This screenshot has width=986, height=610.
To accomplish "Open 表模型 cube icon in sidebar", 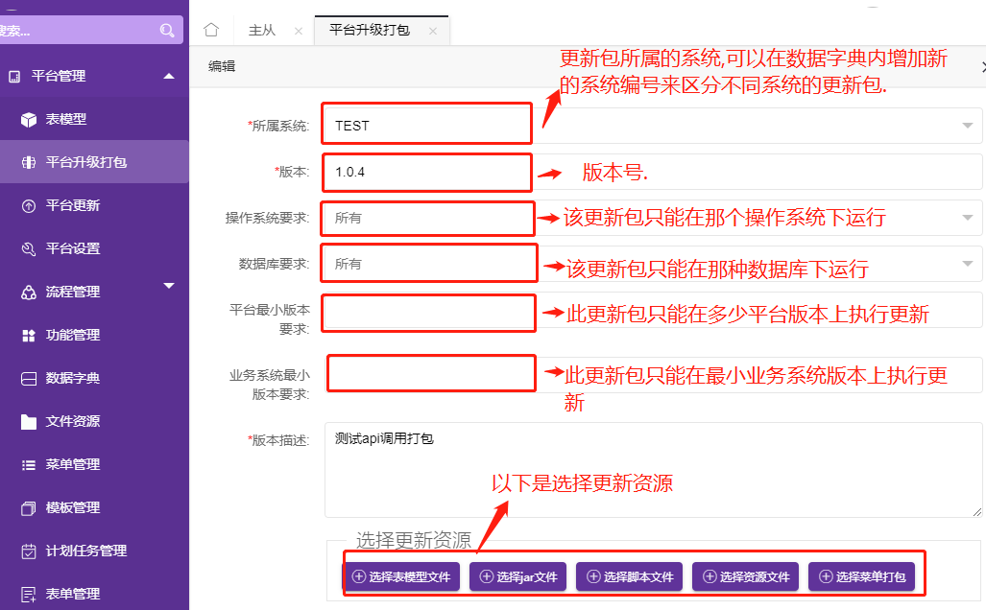I will point(29,120).
